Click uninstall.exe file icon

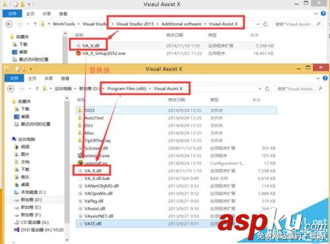click(81, 156)
